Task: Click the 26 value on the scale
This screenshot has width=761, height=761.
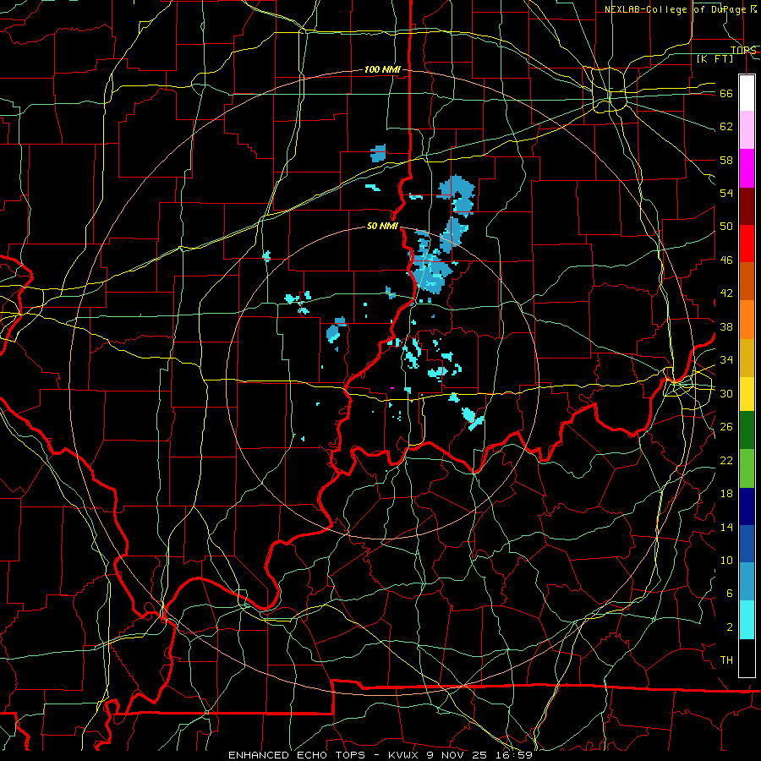Action: [726, 427]
